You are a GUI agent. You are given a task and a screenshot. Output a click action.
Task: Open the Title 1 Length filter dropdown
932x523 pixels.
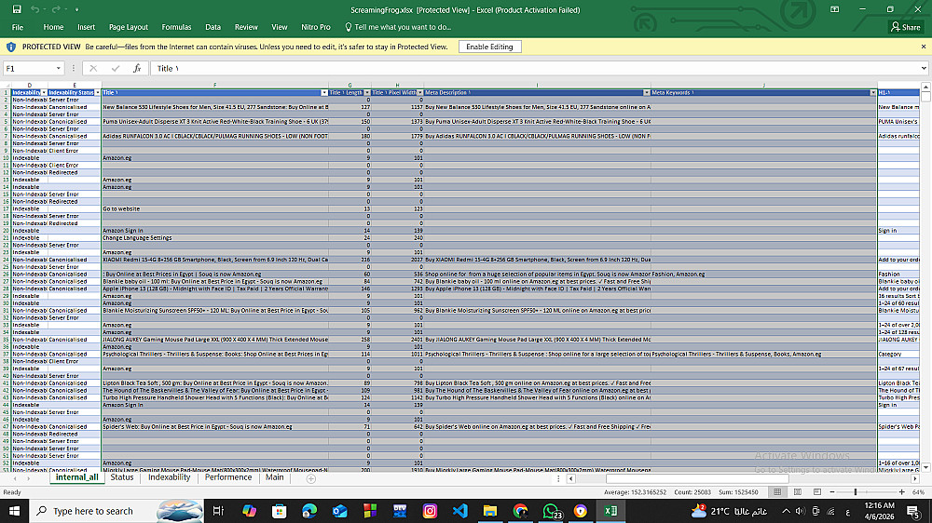(x=366, y=93)
